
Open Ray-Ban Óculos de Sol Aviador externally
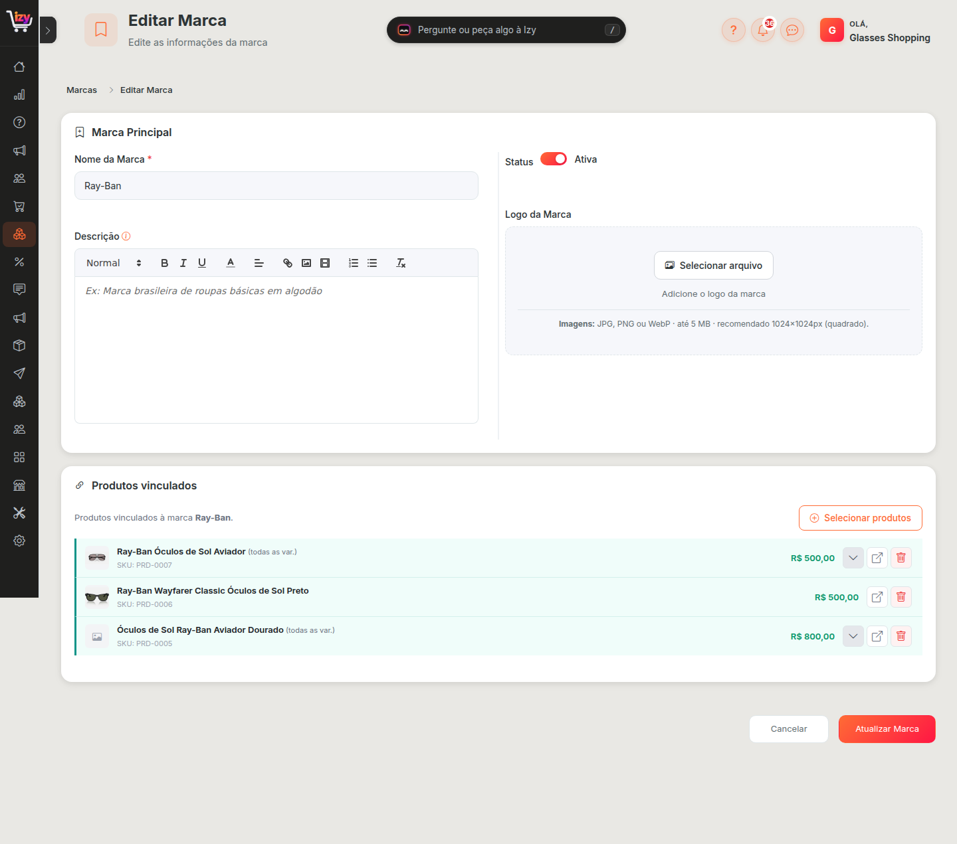coord(877,558)
